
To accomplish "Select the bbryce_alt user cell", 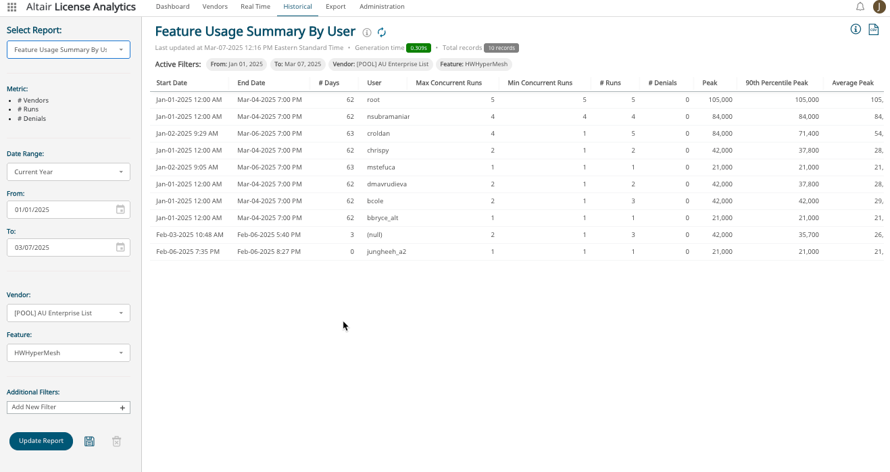I will [x=382, y=218].
